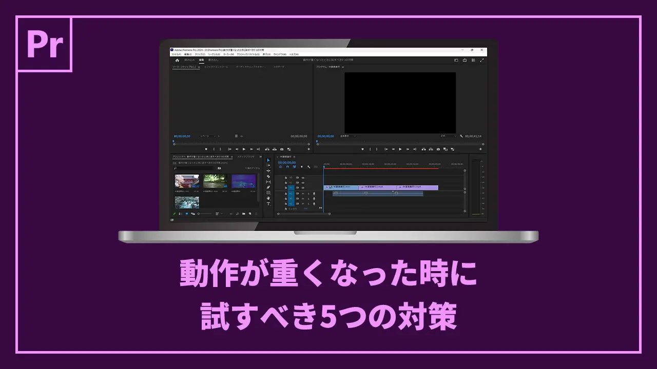Select the Hand tool

268,198
